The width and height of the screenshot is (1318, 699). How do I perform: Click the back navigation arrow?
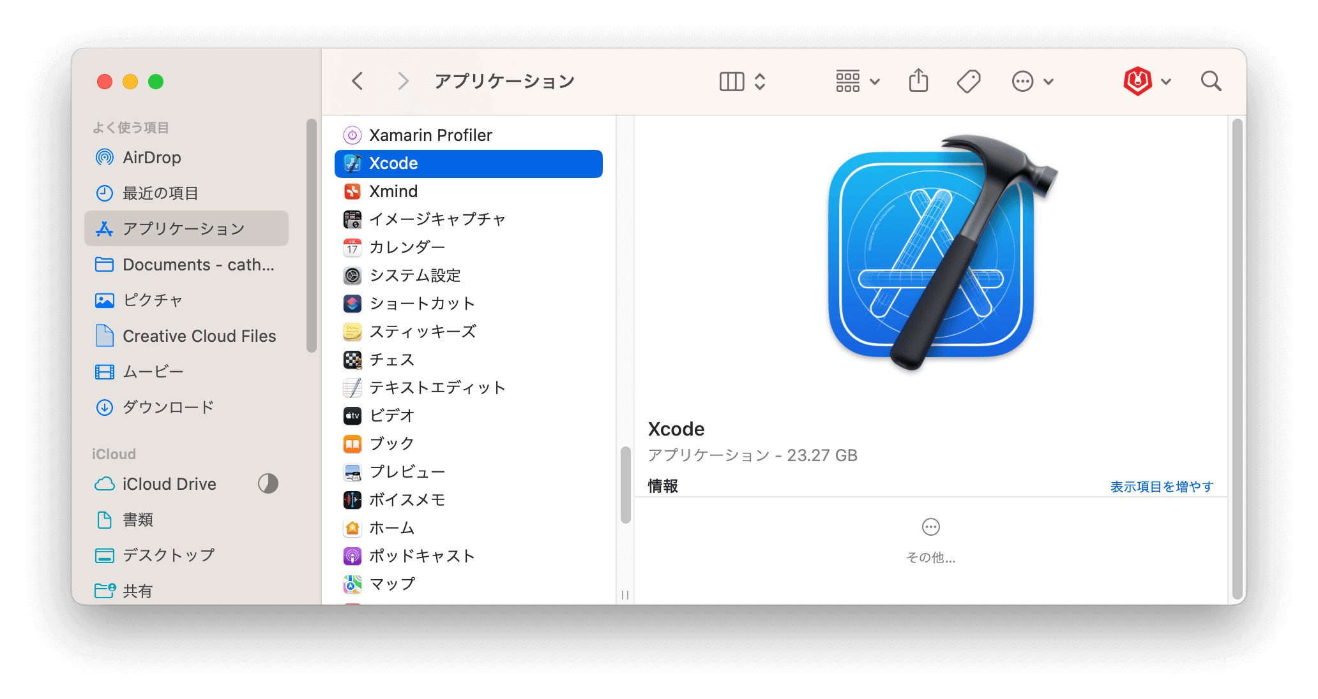click(358, 81)
